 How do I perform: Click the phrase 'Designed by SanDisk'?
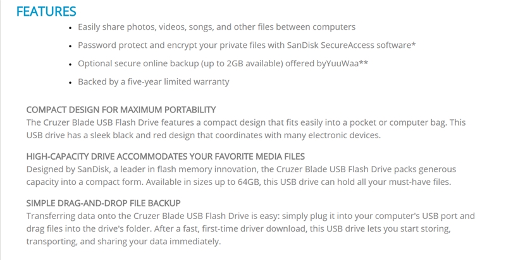pyautogui.click(x=68, y=169)
